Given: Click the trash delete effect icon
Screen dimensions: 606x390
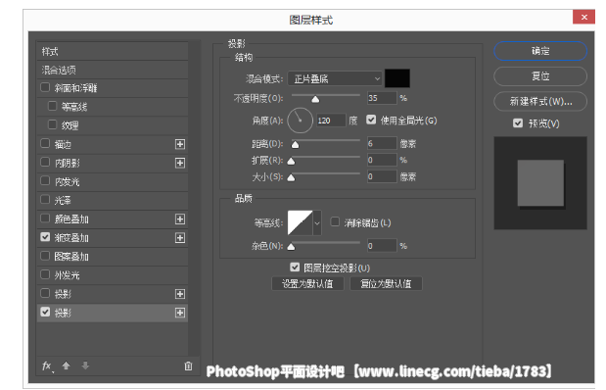Looking at the screenshot, I should [x=188, y=366].
